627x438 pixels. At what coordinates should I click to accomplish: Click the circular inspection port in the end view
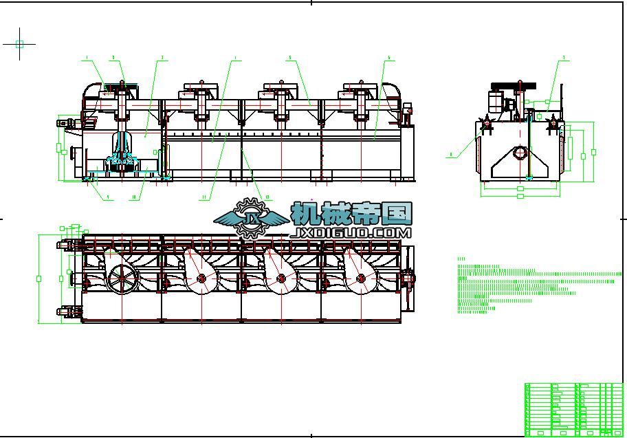[x=519, y=153]
